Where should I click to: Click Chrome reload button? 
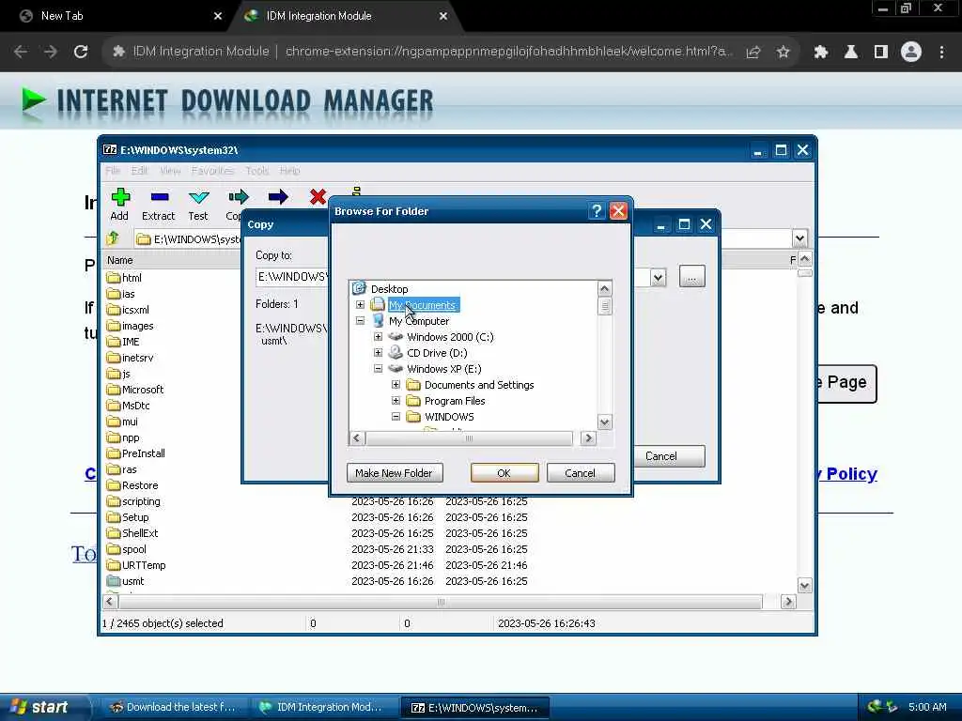click(81, 52)
